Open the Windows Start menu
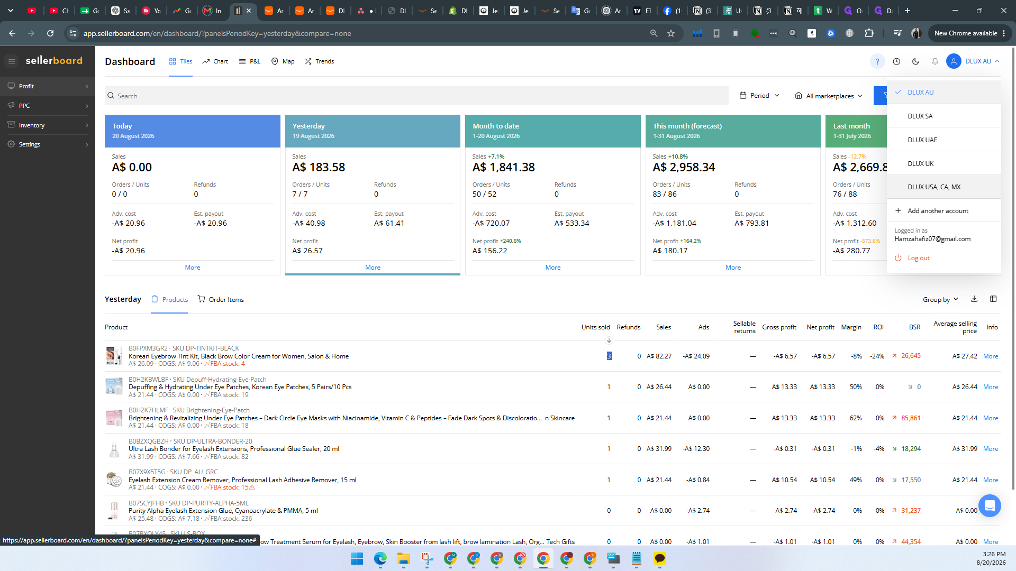The image size is (1016, 571). [x=357, y=558]
